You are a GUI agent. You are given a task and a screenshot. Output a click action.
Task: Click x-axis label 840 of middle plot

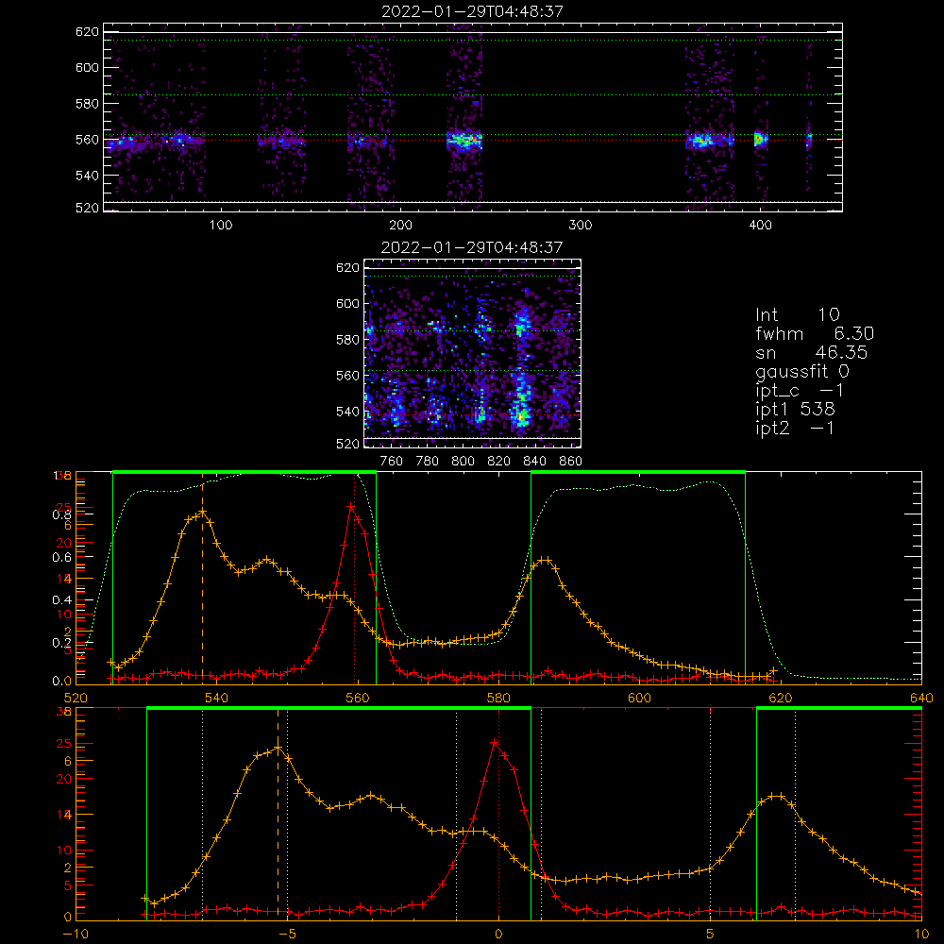click(x=534, y=462)
